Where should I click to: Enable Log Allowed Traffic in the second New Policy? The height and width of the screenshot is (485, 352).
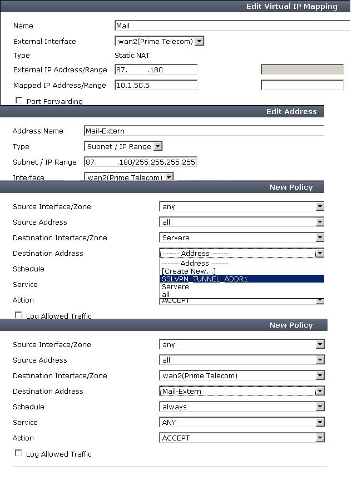pos(18,454)
